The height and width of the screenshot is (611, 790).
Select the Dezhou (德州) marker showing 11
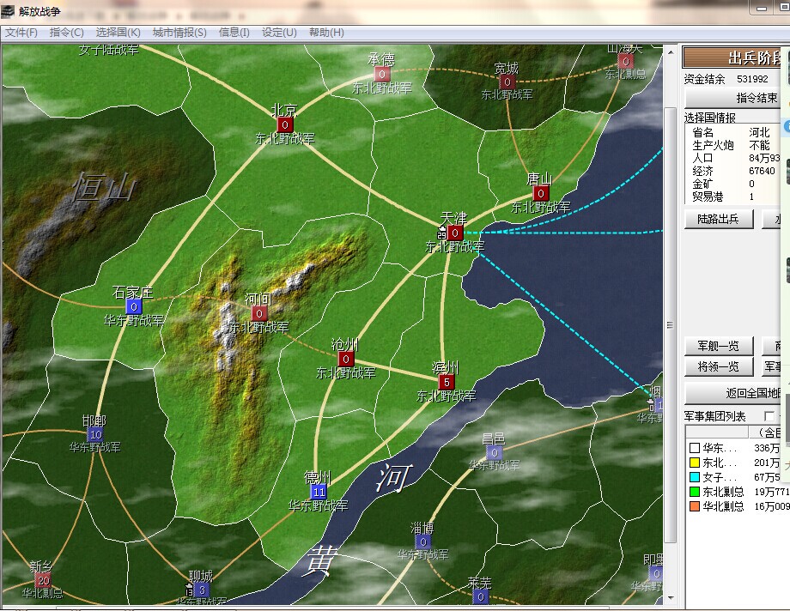click(x=319, y=492)
